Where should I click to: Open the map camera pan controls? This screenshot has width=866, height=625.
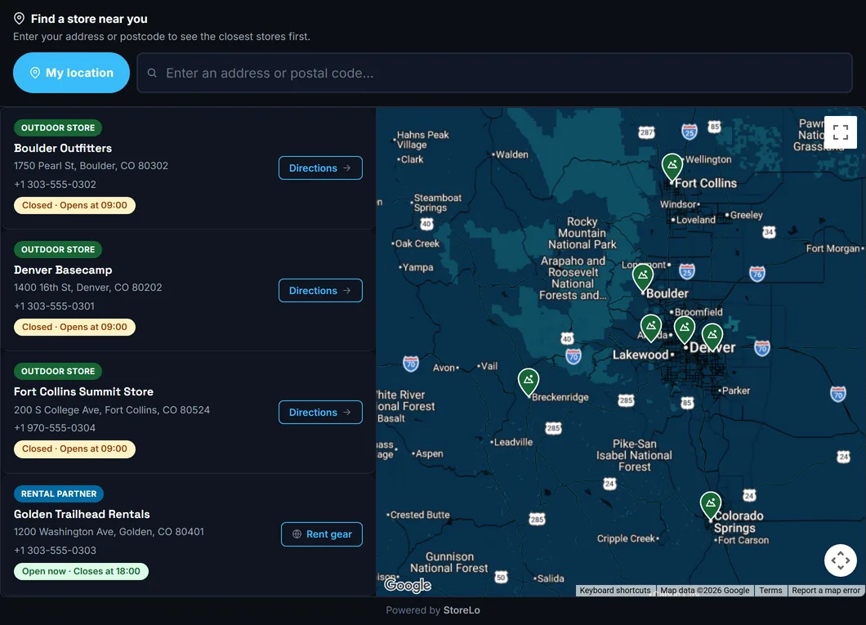point(841,560)
